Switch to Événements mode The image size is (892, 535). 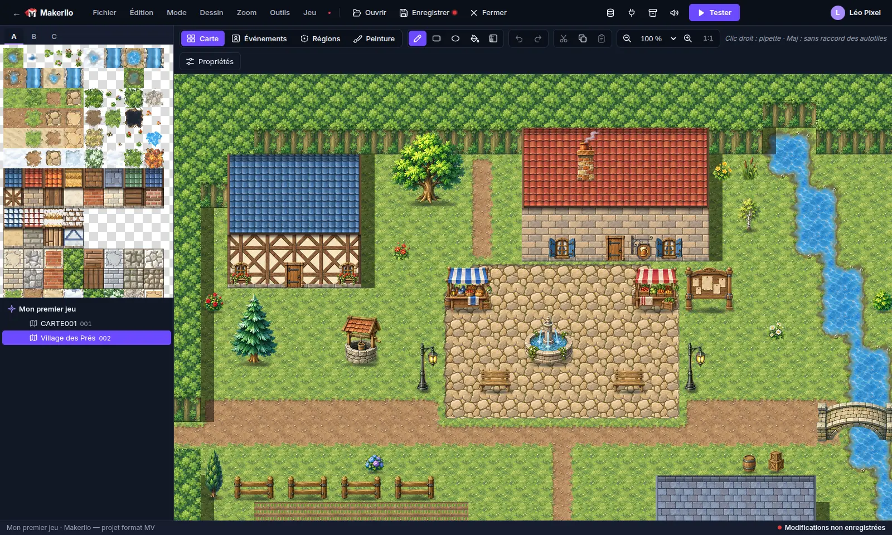(259, 38)
